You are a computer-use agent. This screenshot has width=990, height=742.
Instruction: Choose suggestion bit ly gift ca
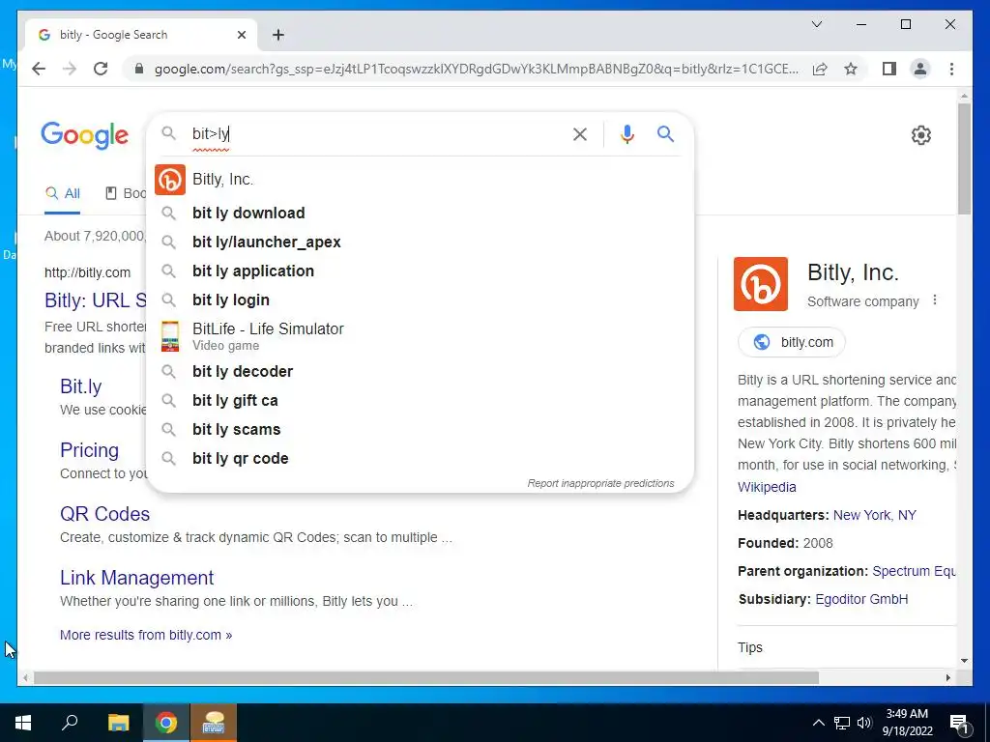(x=420, y=401)
